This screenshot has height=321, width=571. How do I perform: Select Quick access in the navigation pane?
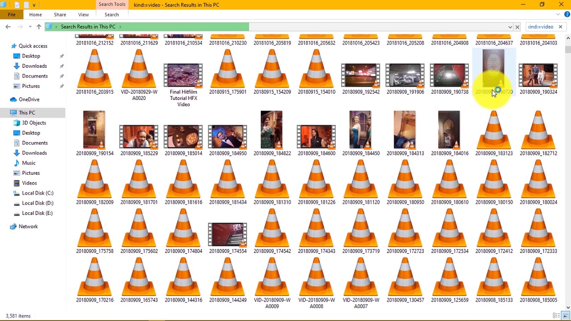[33, 46]
